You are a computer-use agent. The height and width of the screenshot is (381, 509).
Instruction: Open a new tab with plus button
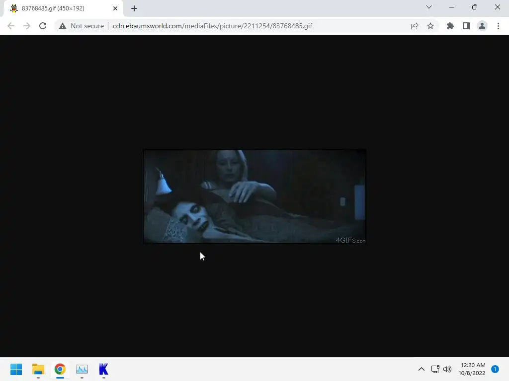pos(134,8)
